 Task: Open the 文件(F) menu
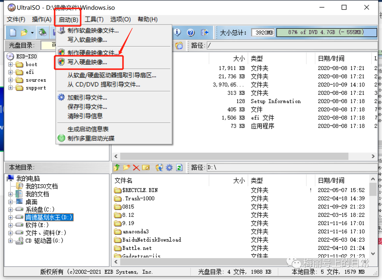coord(16,19)
